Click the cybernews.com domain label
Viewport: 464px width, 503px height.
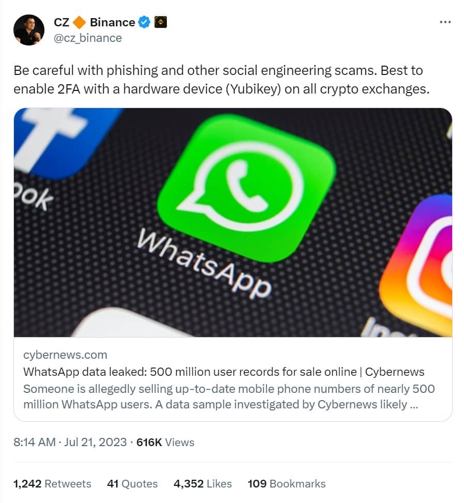tap(65, 355)
